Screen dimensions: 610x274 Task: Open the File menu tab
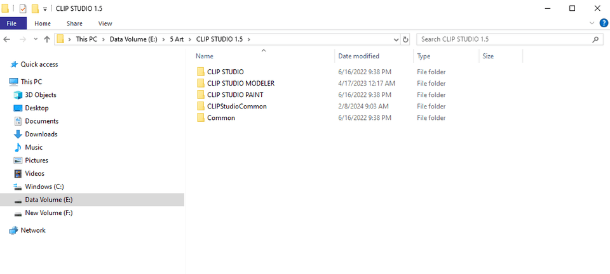pos(13,23)
